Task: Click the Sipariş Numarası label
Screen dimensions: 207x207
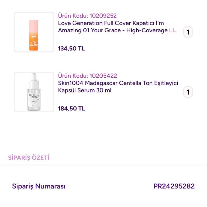Action: coord(39,186)
